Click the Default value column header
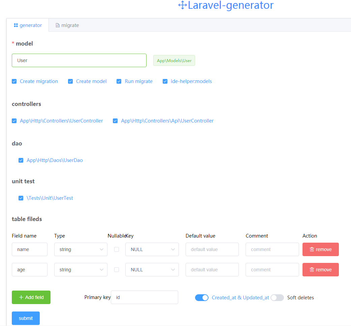 click(200, 236)
